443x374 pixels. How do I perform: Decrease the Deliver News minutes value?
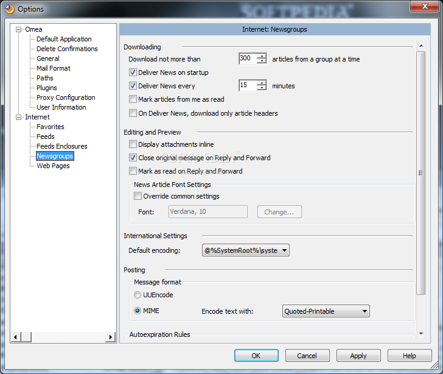[x=262, y=88]
